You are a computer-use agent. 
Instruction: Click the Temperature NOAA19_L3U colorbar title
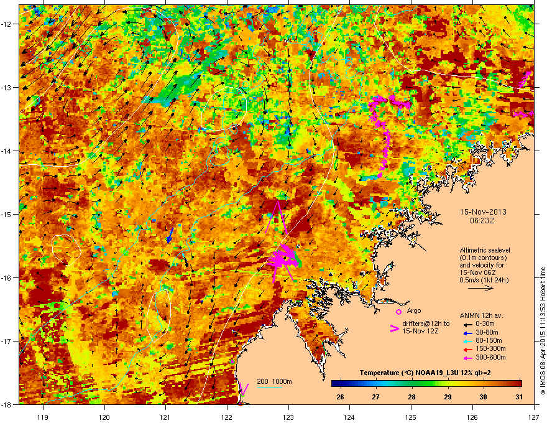click(x=425, y=373)
